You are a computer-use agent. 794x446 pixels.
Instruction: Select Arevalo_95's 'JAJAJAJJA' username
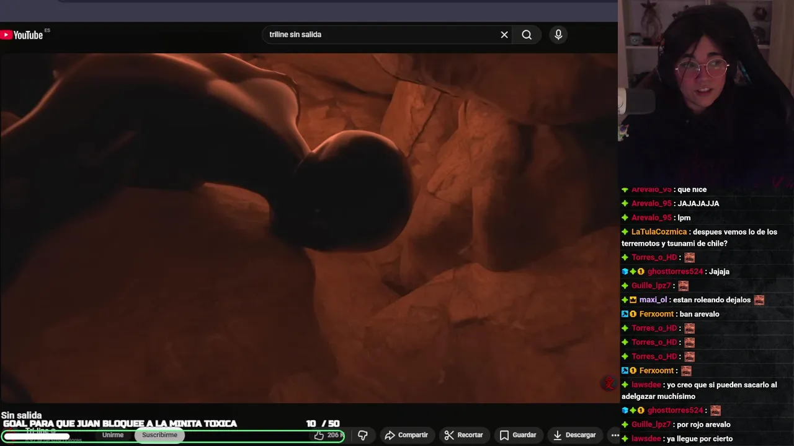click(x=651, y=203)
